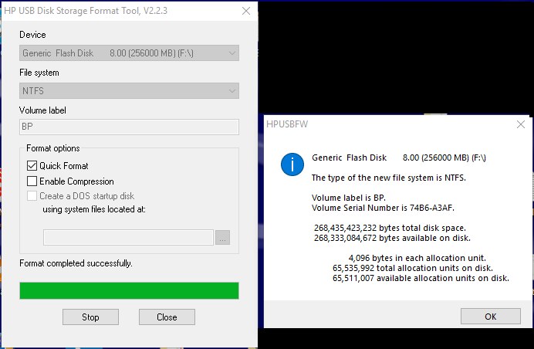Click the green format progress bar
534x349 pixels.
(129, 291)
